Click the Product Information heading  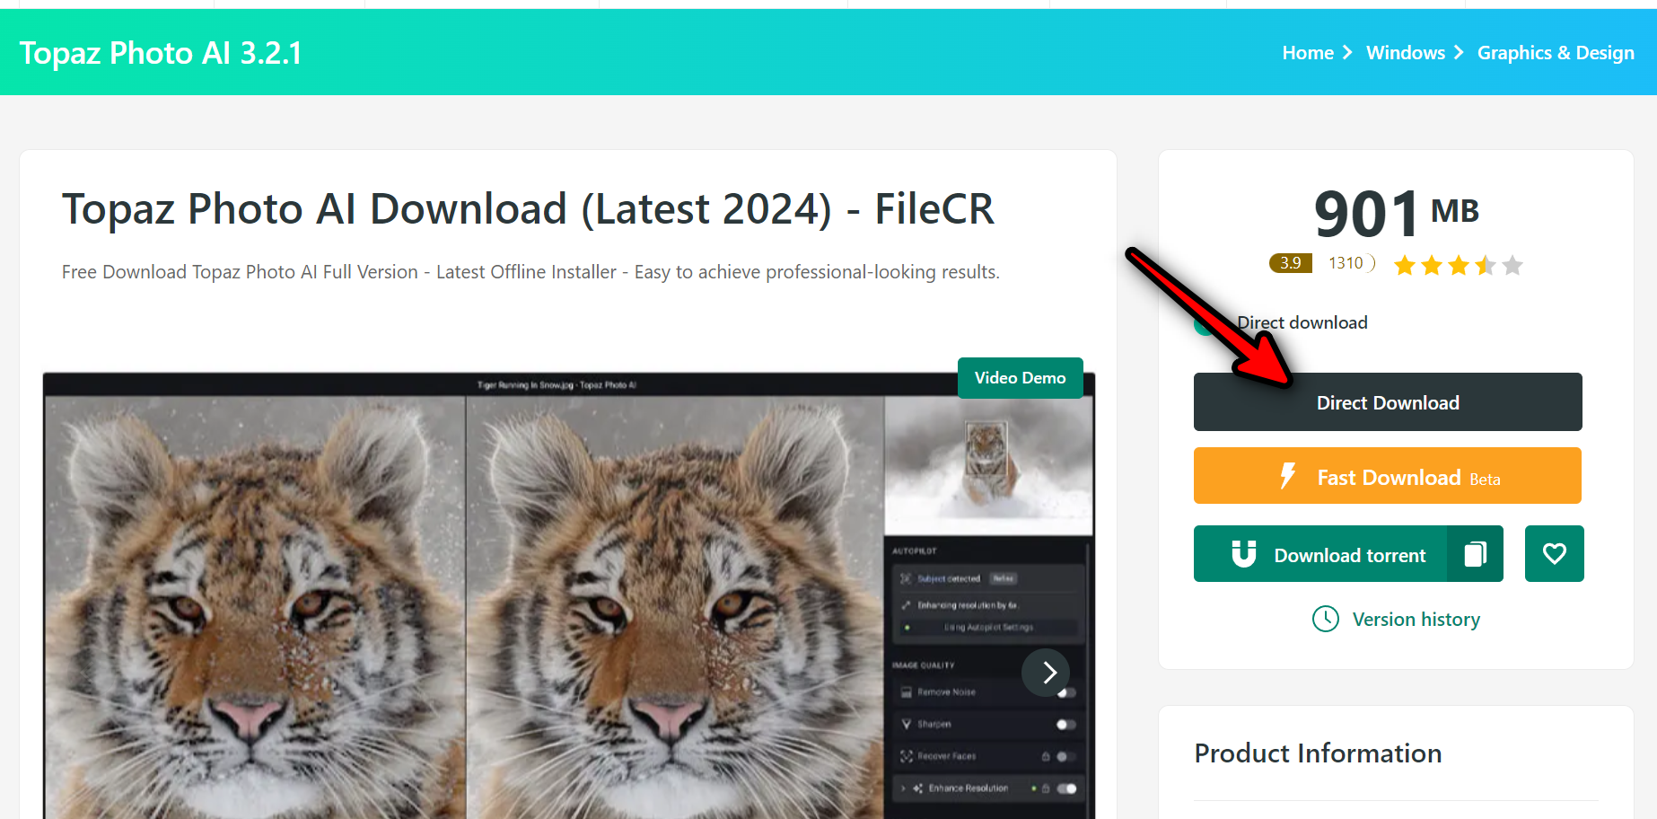(1318, 753)
